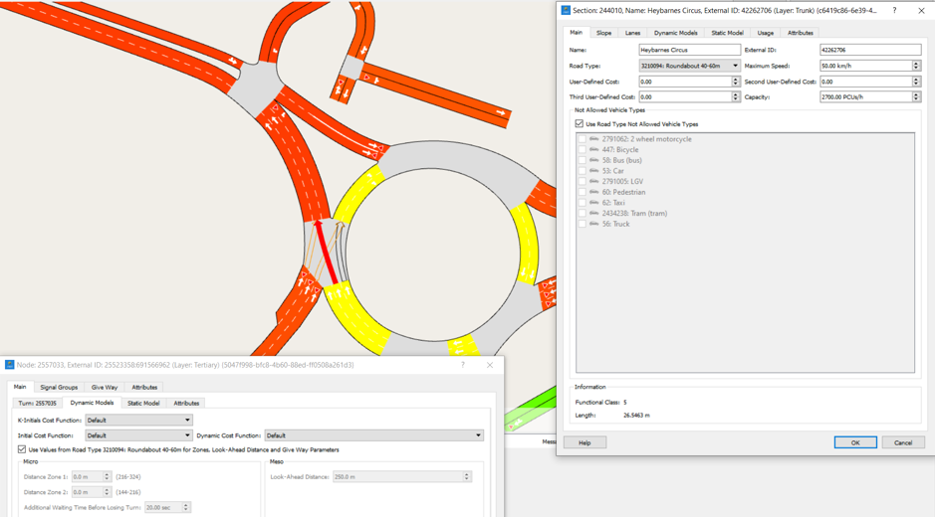
Task: Toggle Use Road Type Not Allowed Vehicle Types
Action: click(x=579, y=124)
